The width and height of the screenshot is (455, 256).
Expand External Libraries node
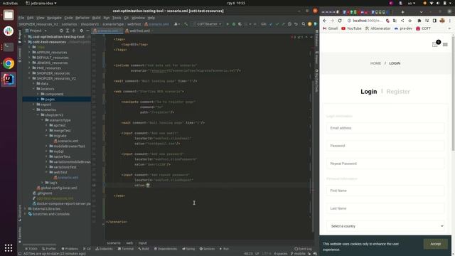coord(26,209)
